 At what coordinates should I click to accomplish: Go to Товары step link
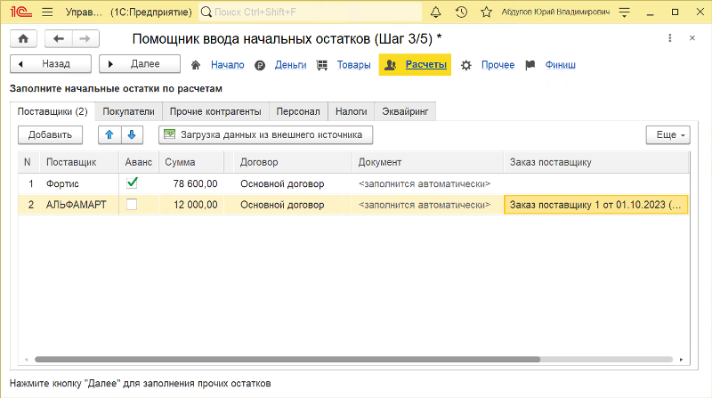coord(353,65)
